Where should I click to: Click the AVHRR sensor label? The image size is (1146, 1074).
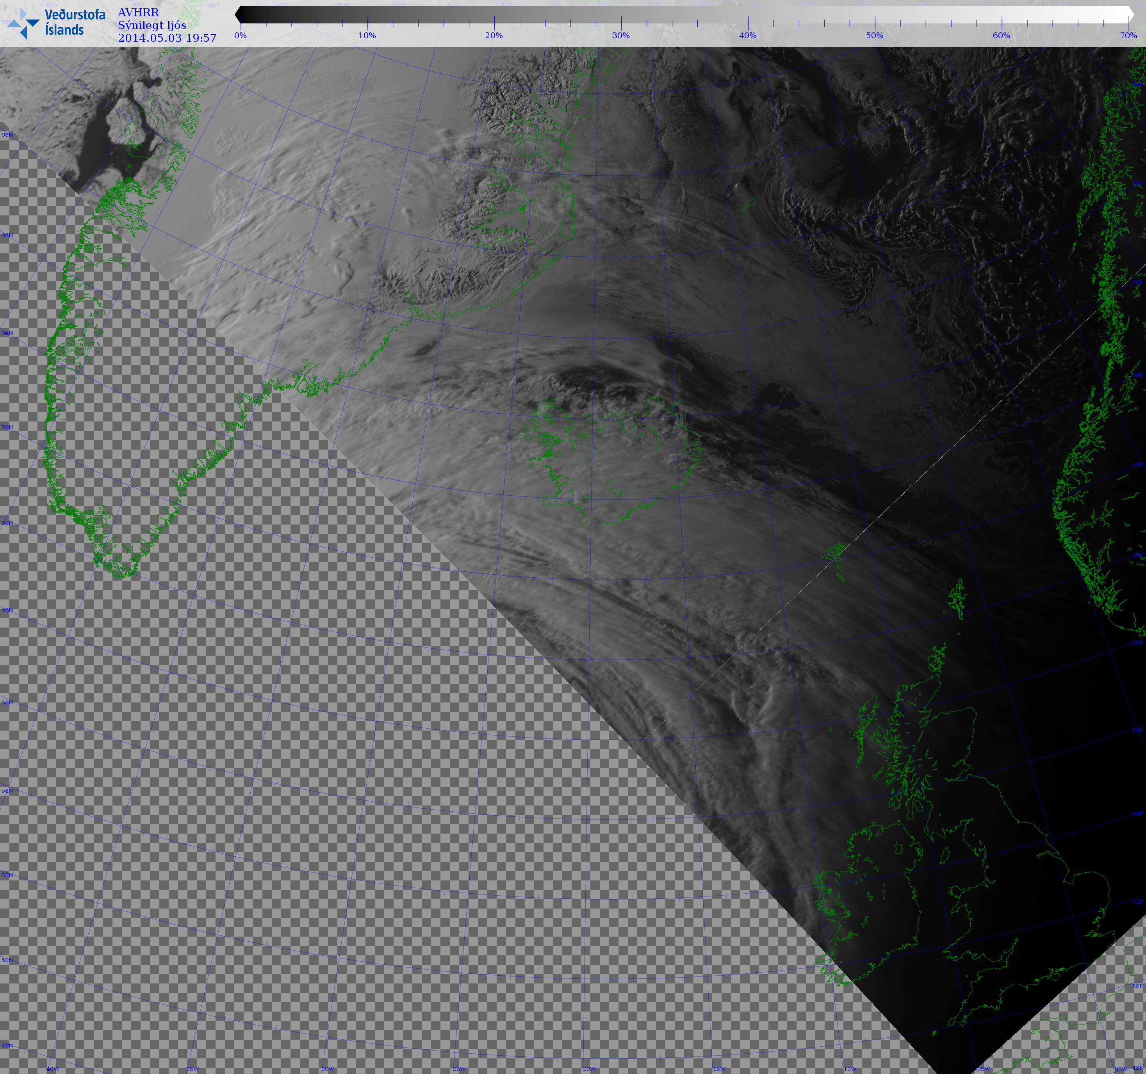(x=138, y=12)
